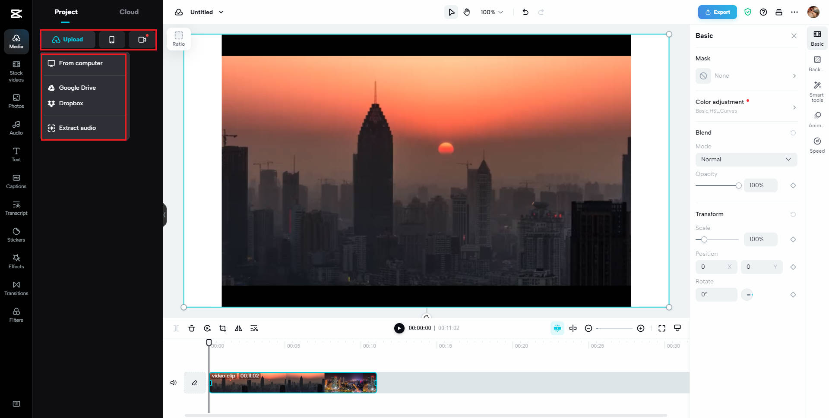This screenshot has width=829, height=418.
Task: Open transcript-based editing in timeline toolbar
Action: 254,328
